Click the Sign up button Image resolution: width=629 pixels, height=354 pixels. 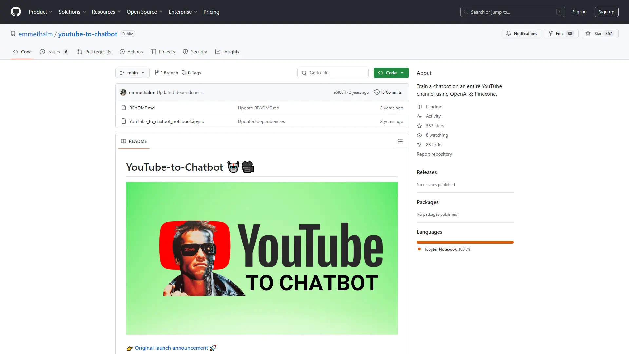click(x=606, y=12)
